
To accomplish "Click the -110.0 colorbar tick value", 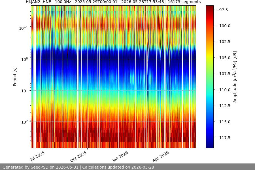I will coord(223,90).
